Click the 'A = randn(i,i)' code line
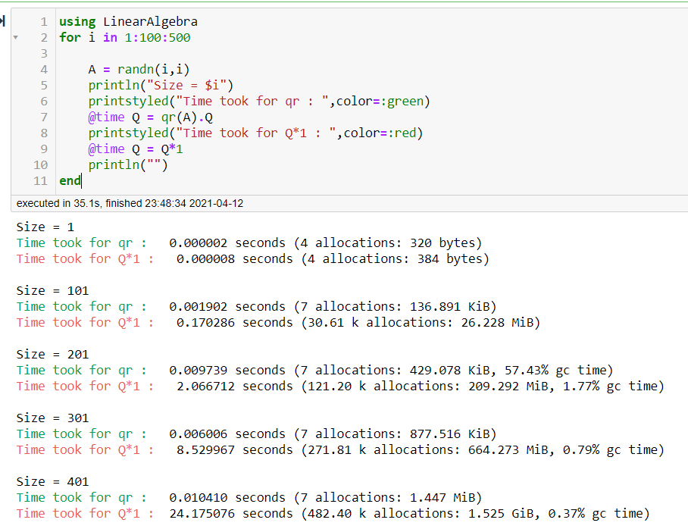The height and width of the screenshot is (529, 688). (139, 70)
